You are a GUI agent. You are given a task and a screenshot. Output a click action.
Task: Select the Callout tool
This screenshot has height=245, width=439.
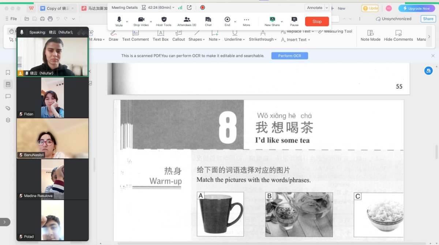tap(179, 36)
